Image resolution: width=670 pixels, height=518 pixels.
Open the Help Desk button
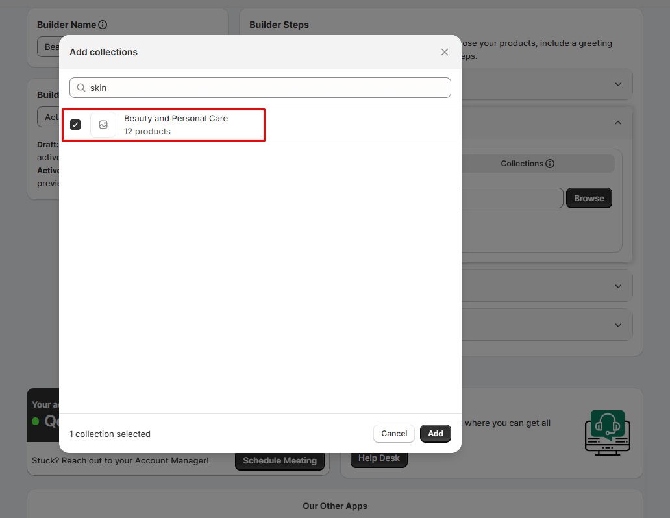(x=379, y=458)
